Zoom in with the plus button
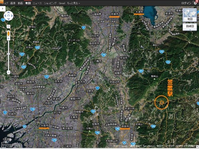199x149 pixels. tap(9, 39)
